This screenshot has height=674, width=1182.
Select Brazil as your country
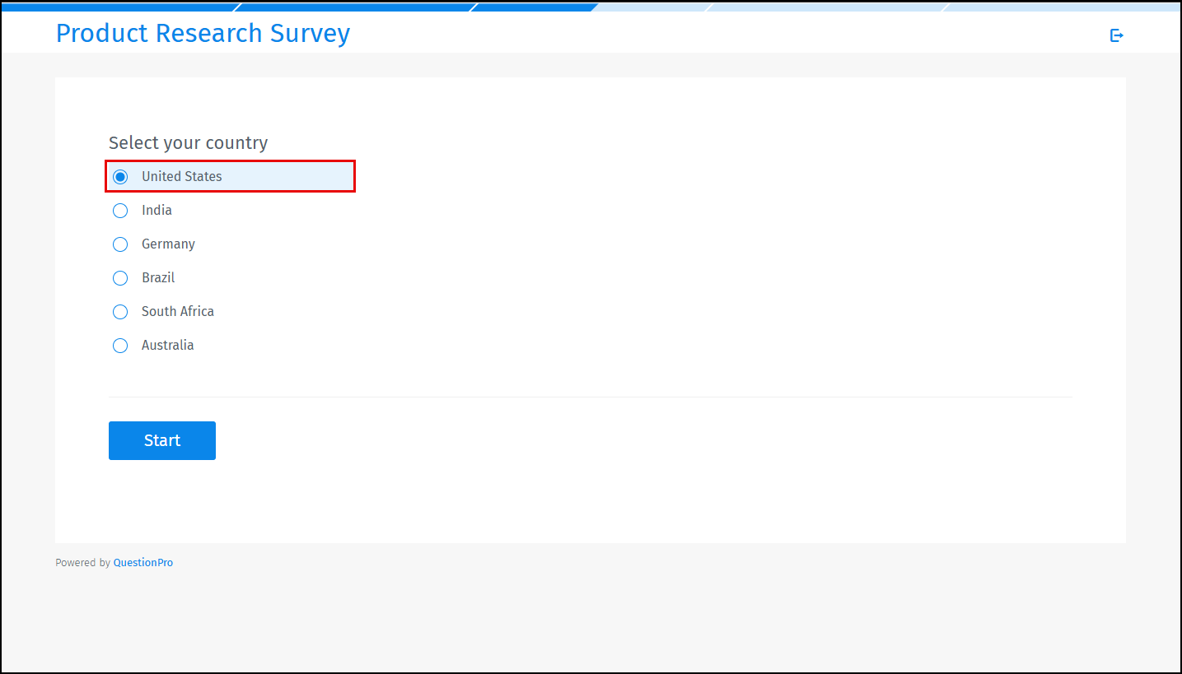(x=120, y=277)
